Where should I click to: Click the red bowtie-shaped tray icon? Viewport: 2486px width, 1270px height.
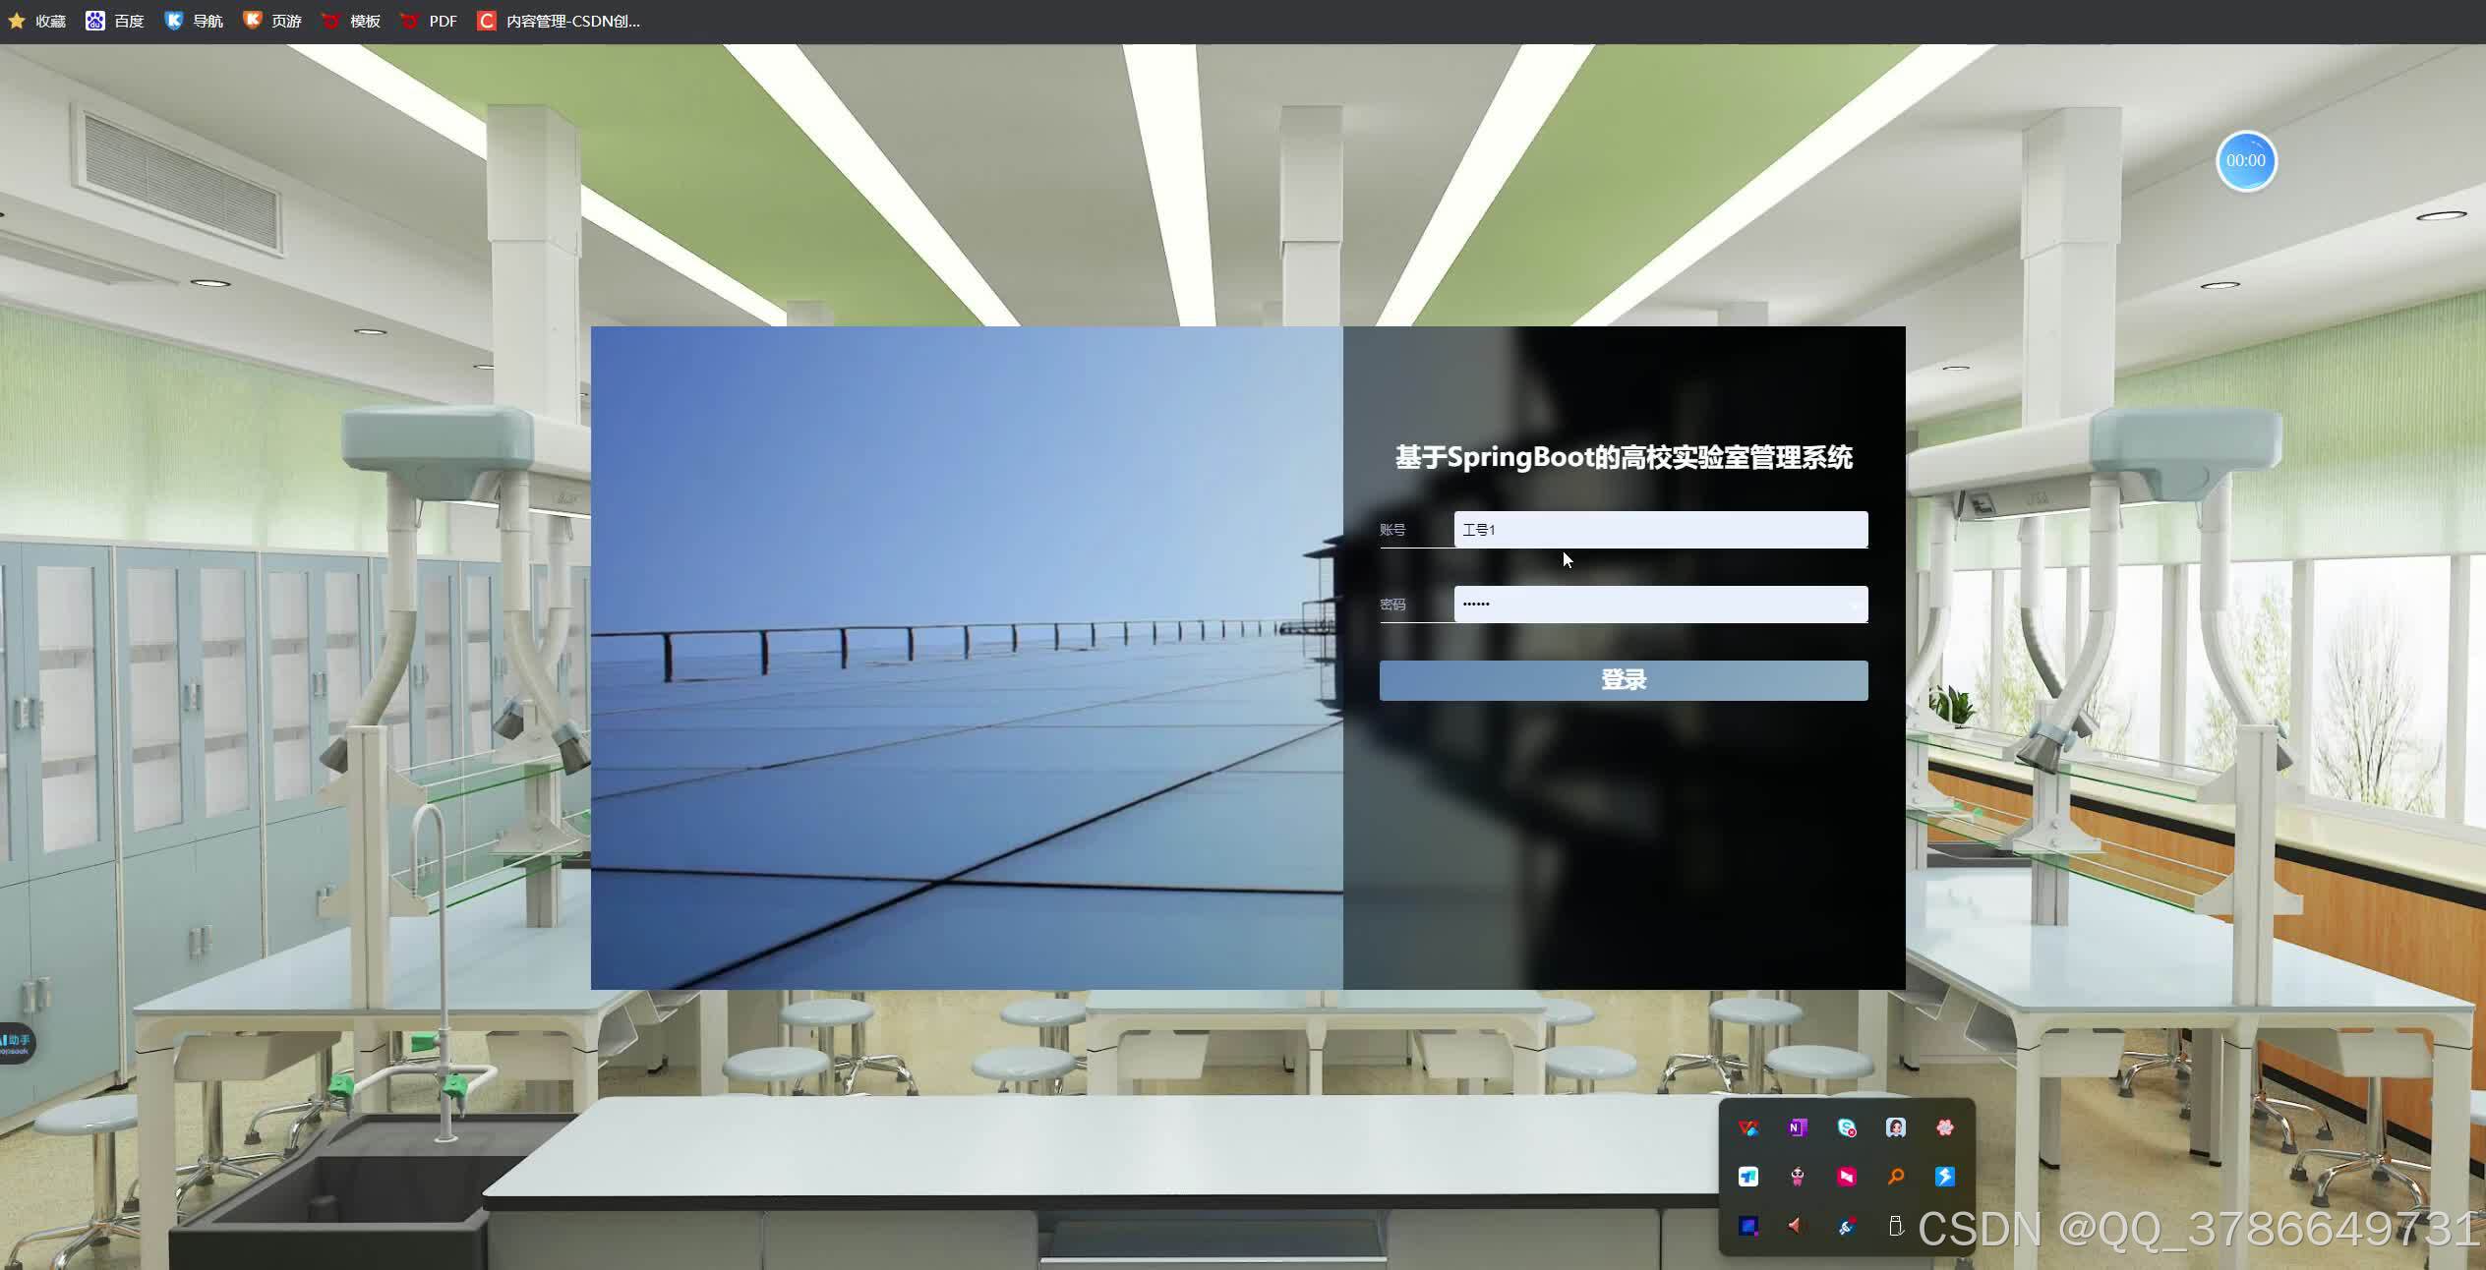coord(1846,1177)
